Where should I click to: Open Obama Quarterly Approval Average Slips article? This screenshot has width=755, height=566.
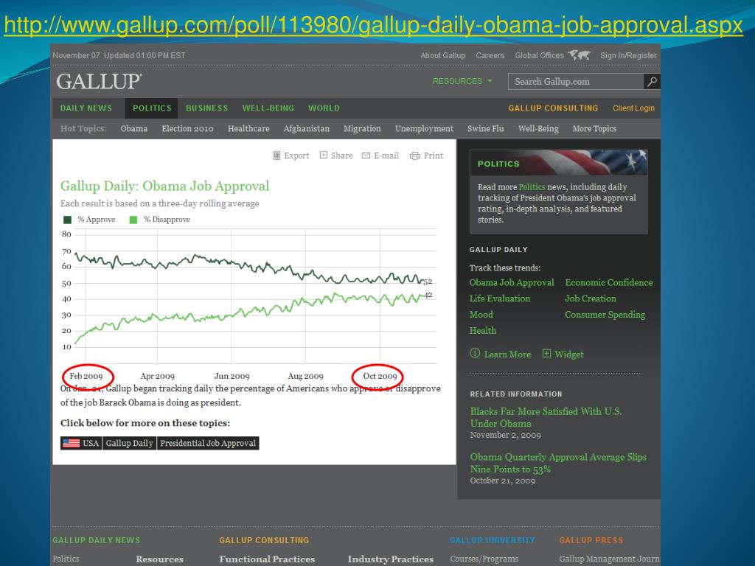click(x=559, y=463)
